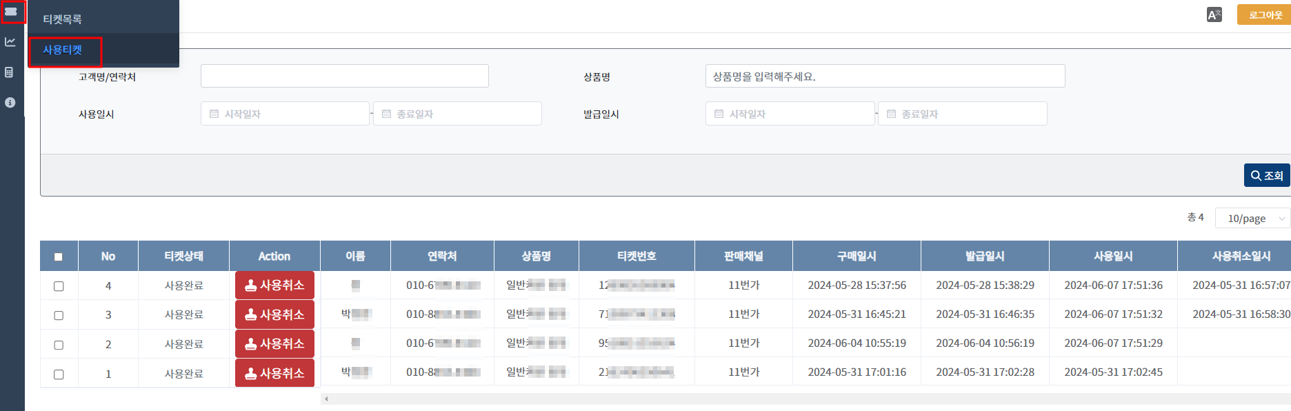This screenshot has height=411, width=1291.
Task: Check the checkbox for row 3
Action: click(59, 315)
